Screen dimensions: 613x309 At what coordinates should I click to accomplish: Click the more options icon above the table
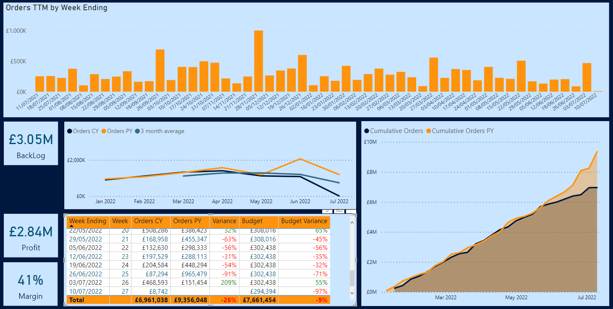(x=351, y=211)
